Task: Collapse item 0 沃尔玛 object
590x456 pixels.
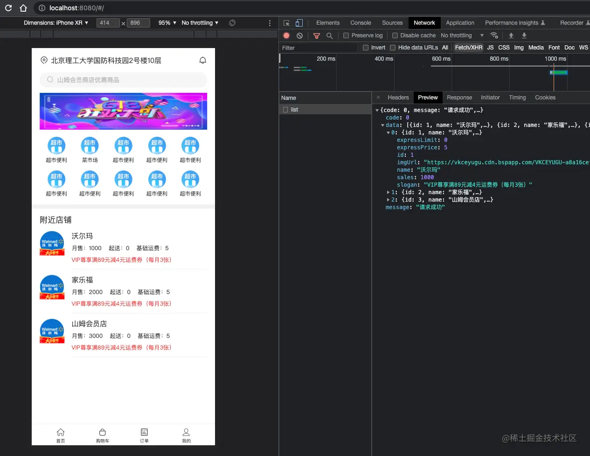Action: point(388,133)
